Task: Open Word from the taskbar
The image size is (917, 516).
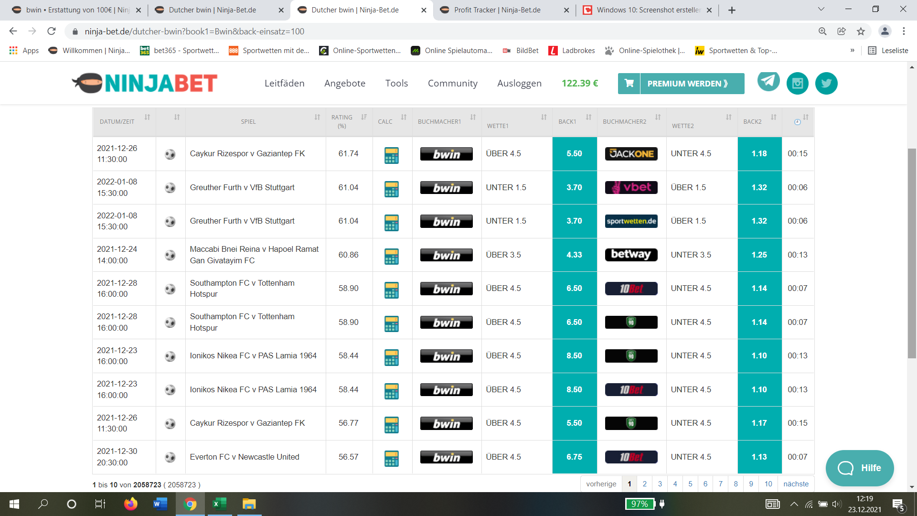Action: pos(160,504)
